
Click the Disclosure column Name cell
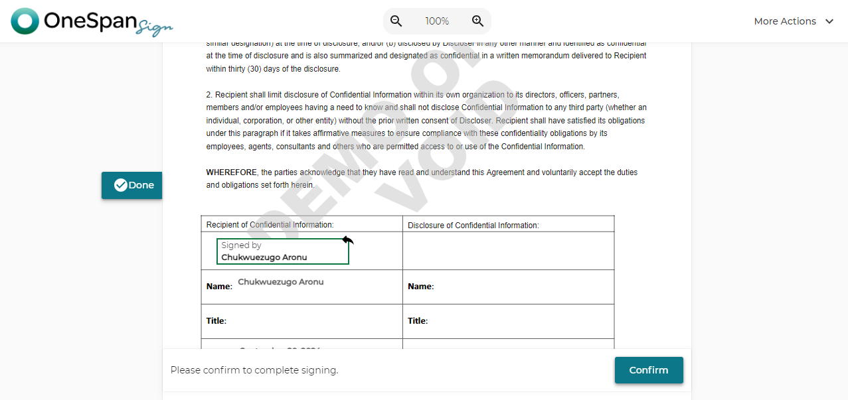point(508,287)
